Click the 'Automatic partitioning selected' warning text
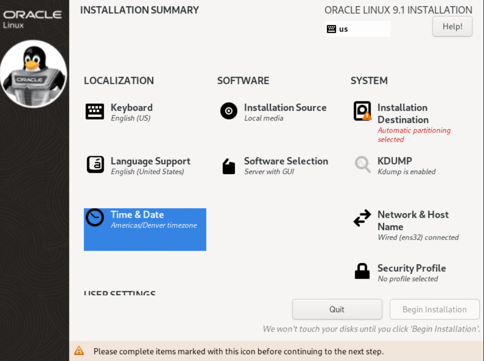Image resolution: width=484 pixels, height=361 pixels. [414, 135]
